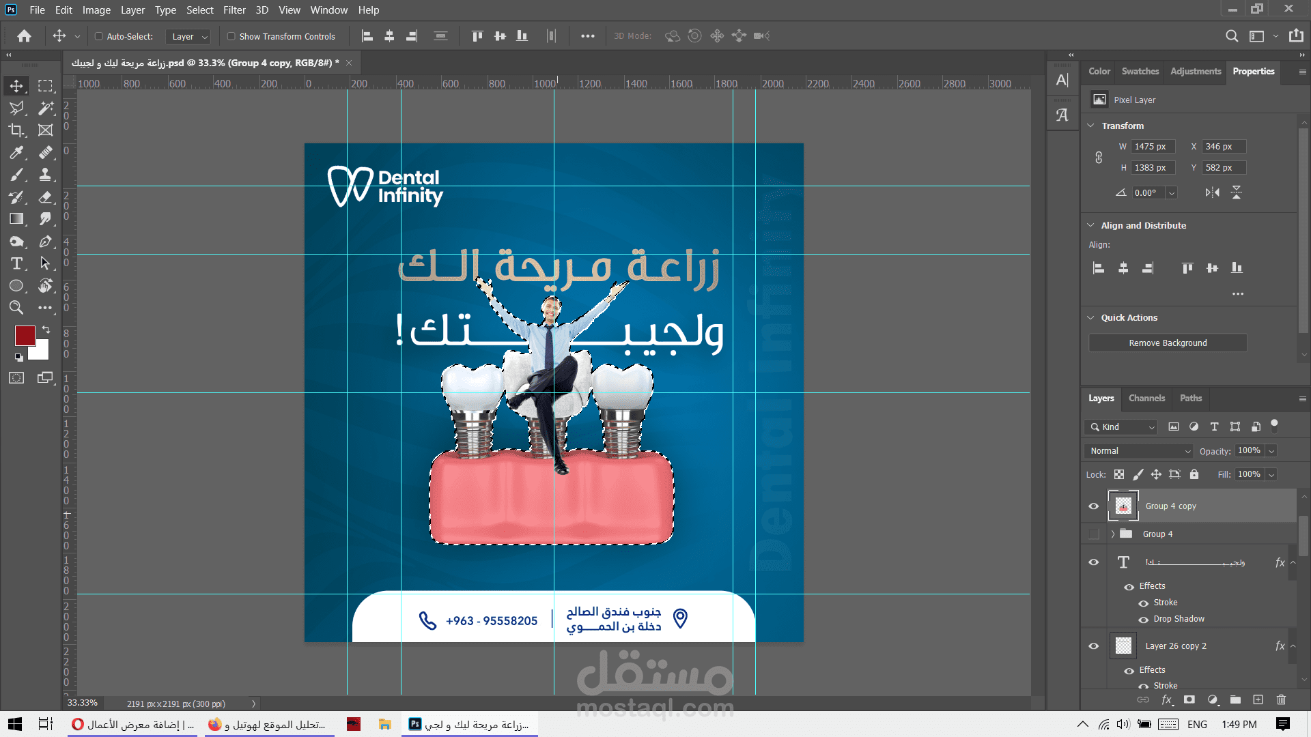
Task: Switch to the Channels tab
Action: [x=1146, y=398]
